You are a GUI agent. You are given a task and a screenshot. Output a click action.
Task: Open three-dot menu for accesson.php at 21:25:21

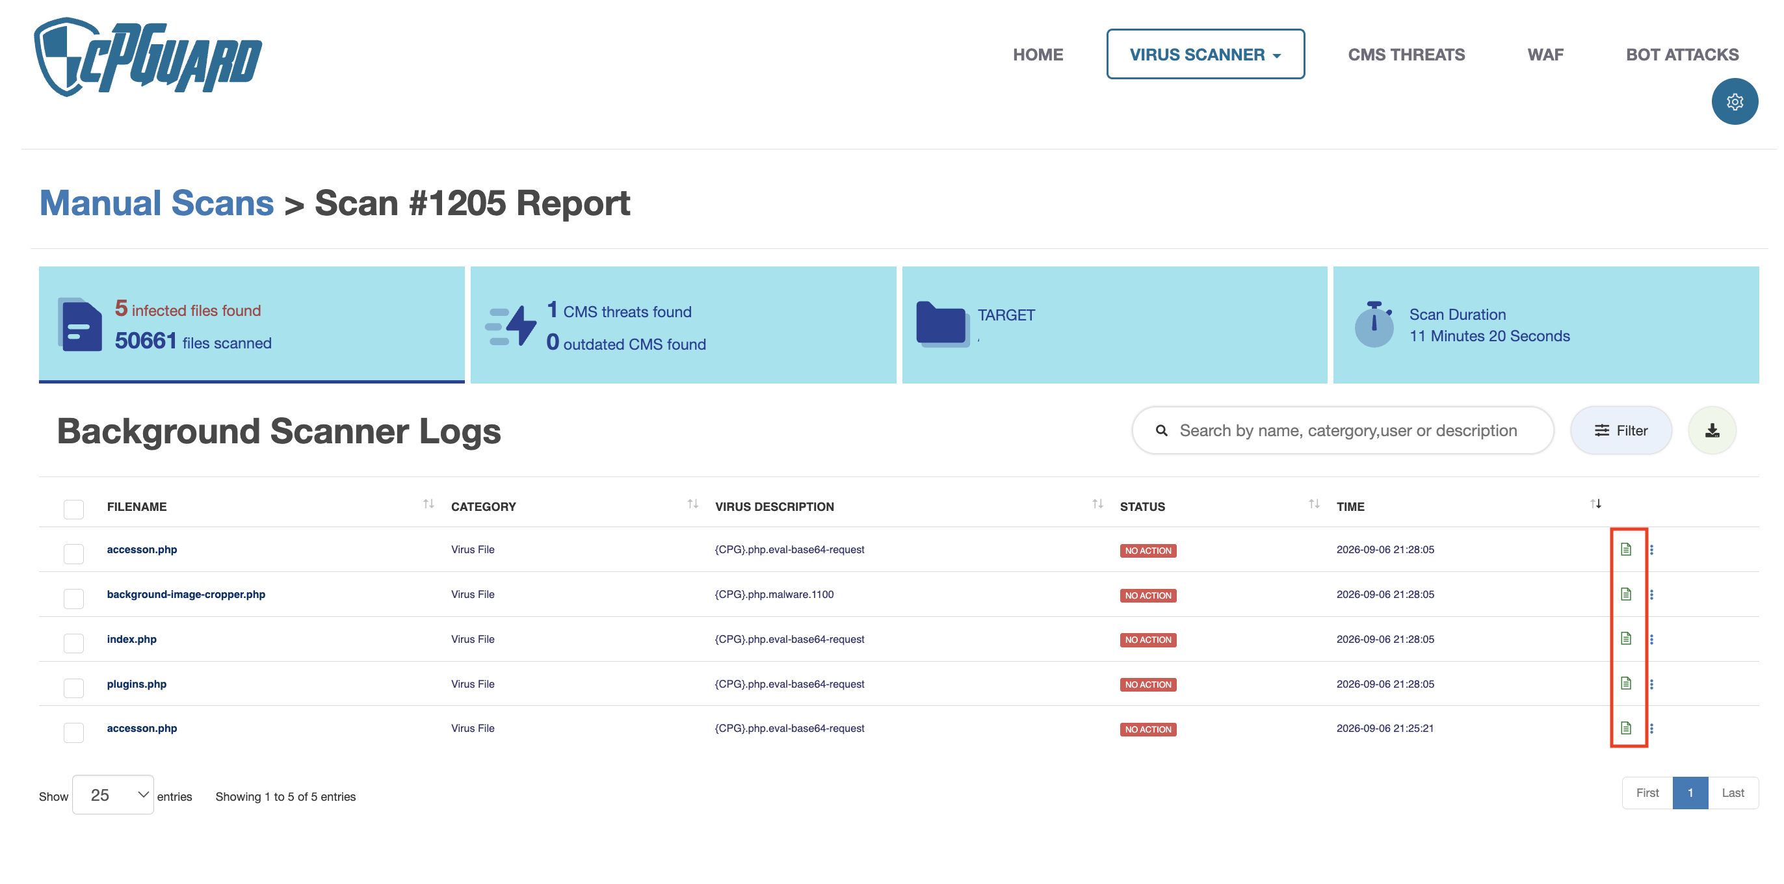pyautogui.click(x=1651, y=728)
